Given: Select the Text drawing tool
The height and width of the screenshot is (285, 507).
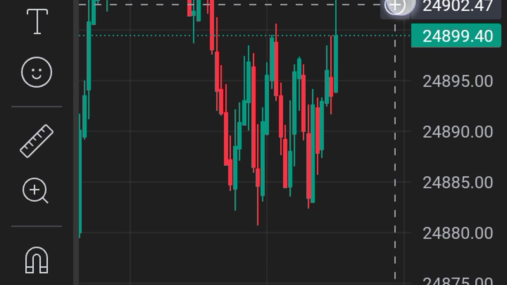Looking at the screenshot, I should (x=37, y=21).
